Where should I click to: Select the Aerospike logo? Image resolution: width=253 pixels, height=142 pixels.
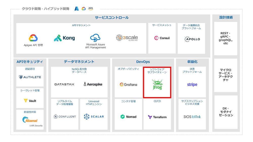pos(93,84)
